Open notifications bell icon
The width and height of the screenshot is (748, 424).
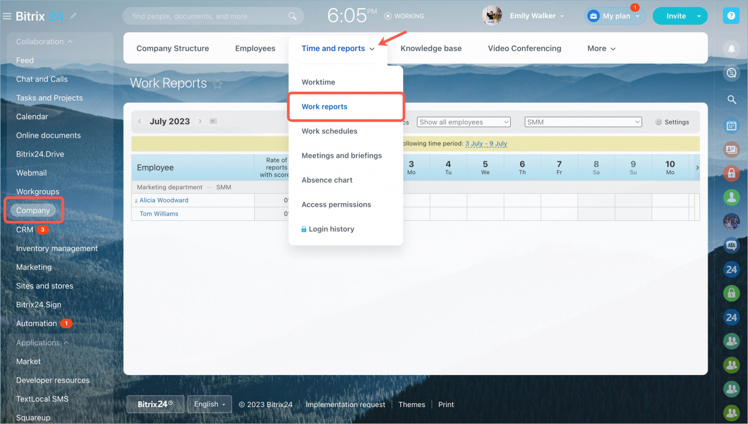[x=731, y=49]
